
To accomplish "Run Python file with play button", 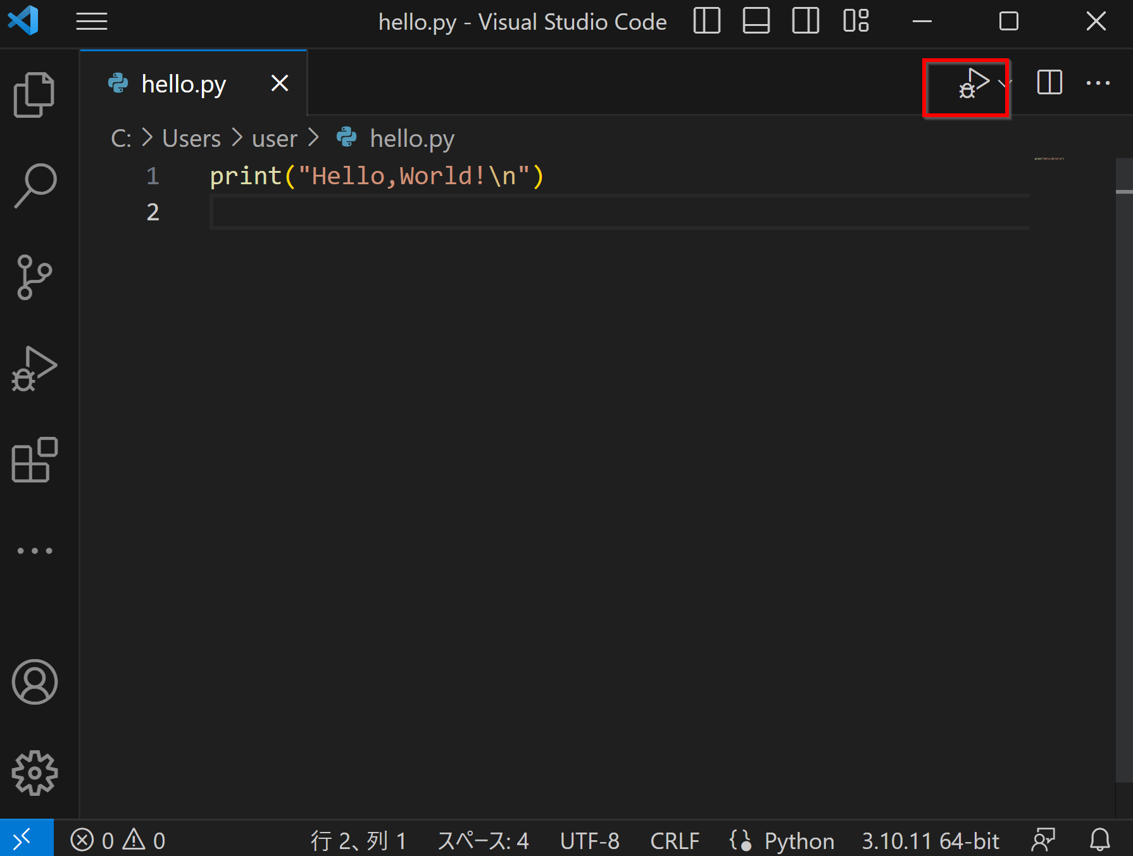I will click(974, 84).
